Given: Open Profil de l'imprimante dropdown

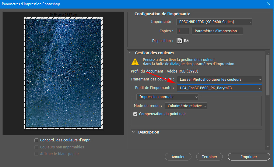Looking at the screenshot, I should click(x=219, y=88).
